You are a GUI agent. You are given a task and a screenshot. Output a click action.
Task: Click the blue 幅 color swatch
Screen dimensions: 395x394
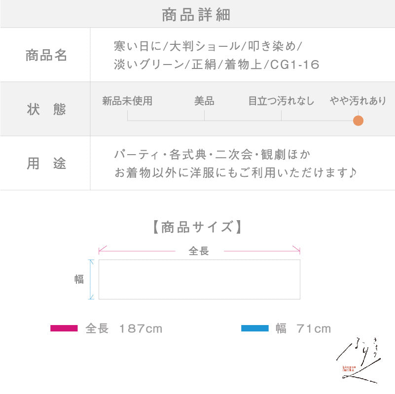click(x=254, y=328)
